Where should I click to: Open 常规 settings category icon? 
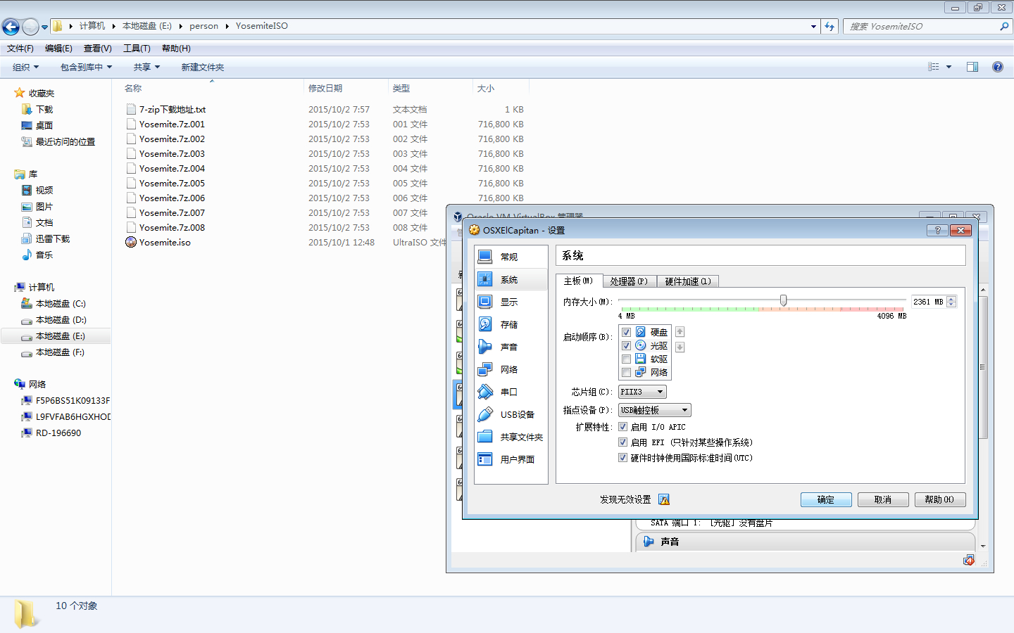tap(485, 257)
